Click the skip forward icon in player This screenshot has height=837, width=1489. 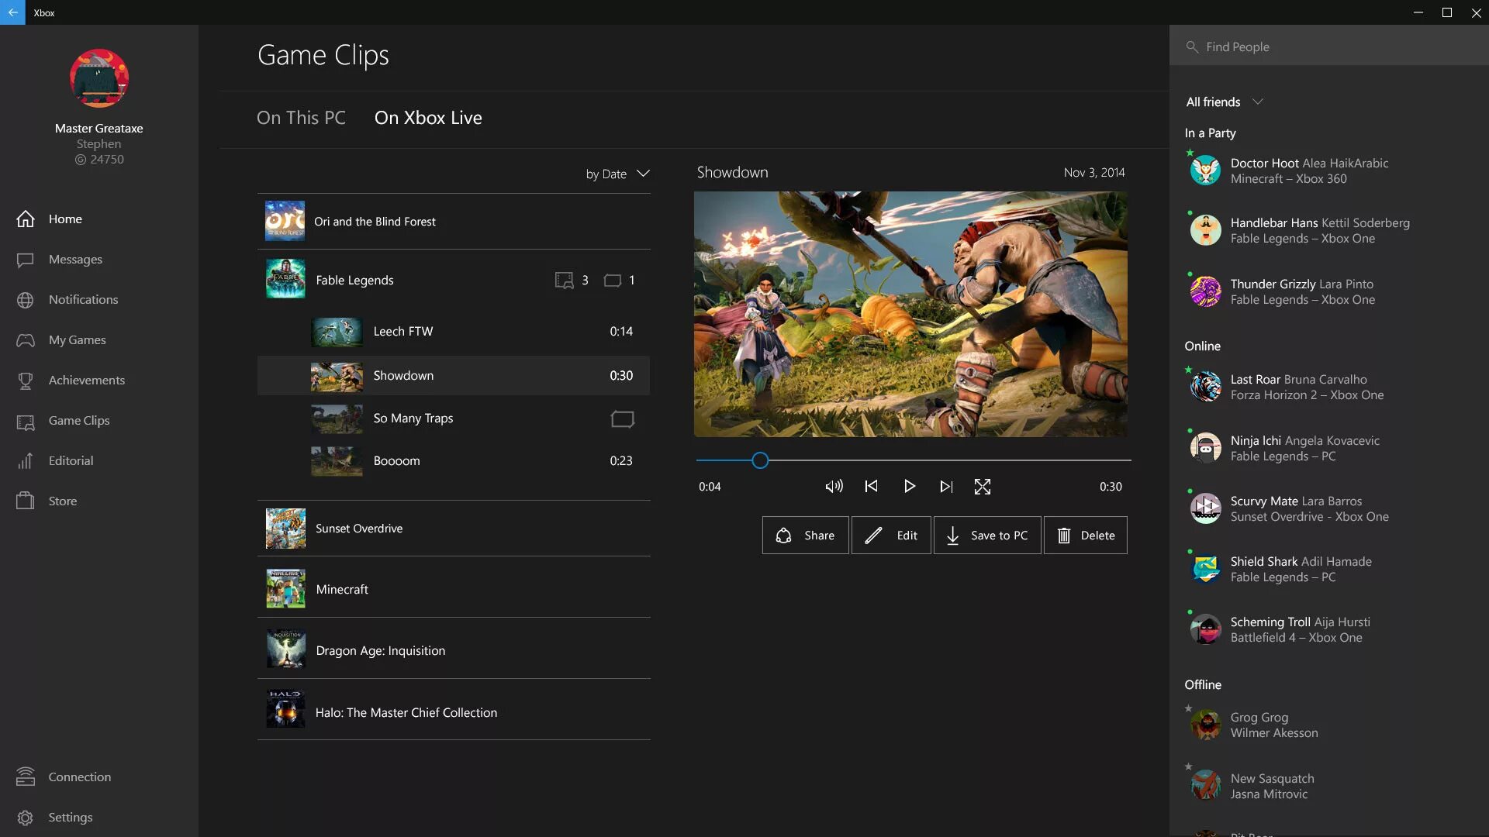[x=945, y=485]
